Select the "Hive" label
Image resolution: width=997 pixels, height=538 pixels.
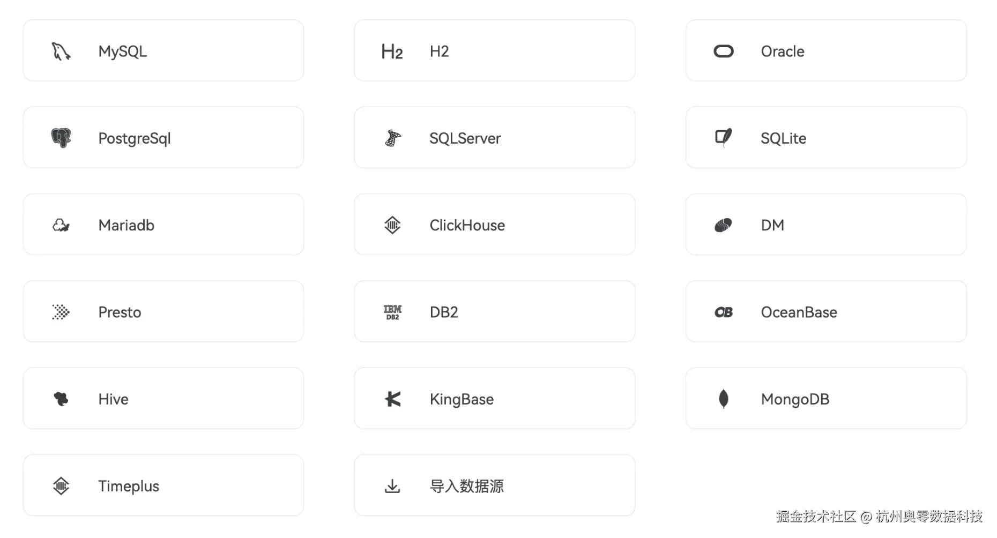click(113, 399)
